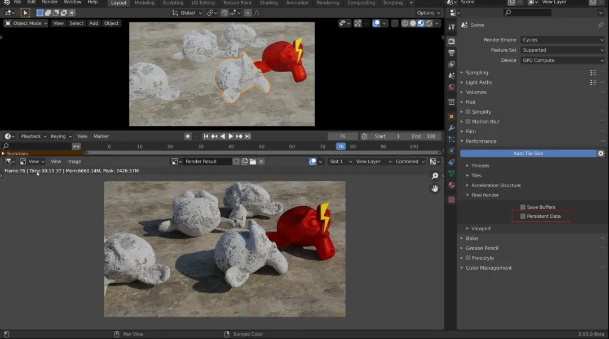Select the zoom tool in image editor
This screenshot has height=339, width=609.
(x=435, y=176)
